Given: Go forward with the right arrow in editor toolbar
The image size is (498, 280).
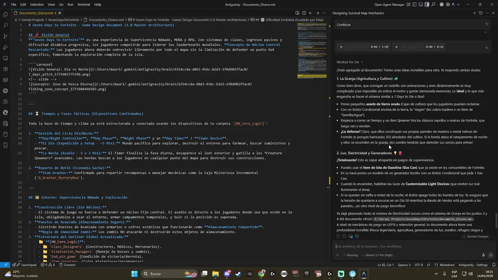Looking at the screenshot, I should [x=317, y=13].
